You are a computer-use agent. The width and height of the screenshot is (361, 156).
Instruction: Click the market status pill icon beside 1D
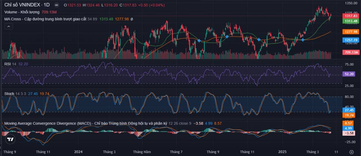pos(56,5)
